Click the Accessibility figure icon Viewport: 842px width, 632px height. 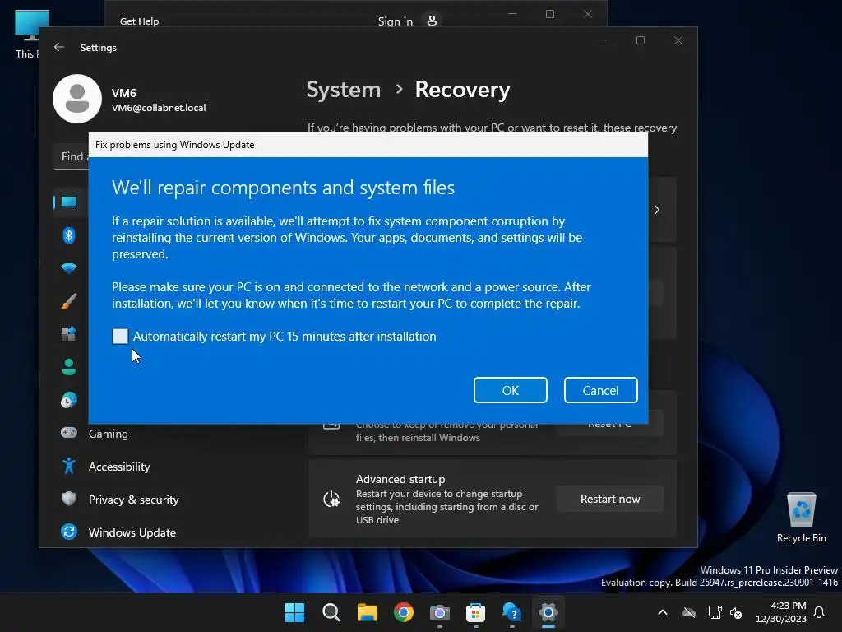(x=69, y=466)
